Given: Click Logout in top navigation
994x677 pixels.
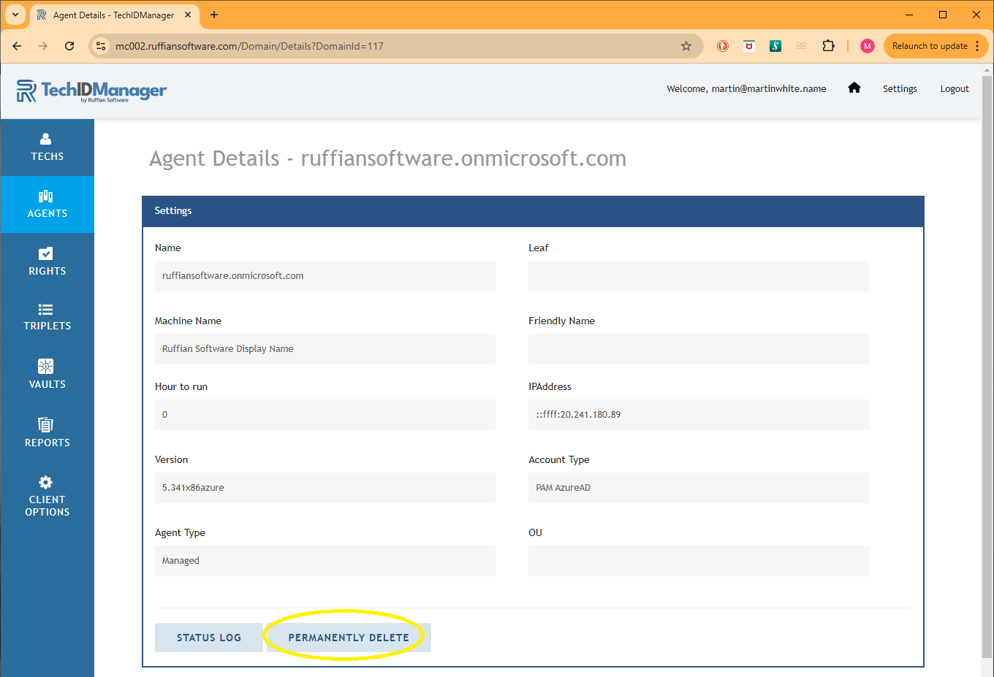Looking at the screenshot, I should coord(954,89).
